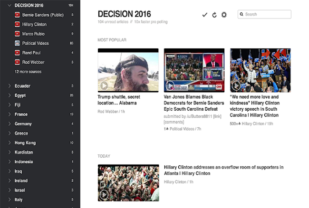The height and width of the screenshot is (208, 309).
Task: Open Van Jones Blames Black Democrats article
Action: (194, 103)
